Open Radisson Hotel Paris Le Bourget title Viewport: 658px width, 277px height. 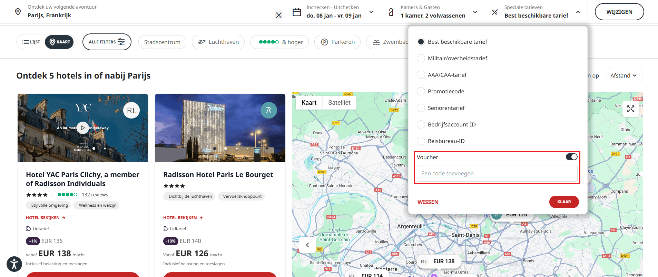tap(218, 175)
